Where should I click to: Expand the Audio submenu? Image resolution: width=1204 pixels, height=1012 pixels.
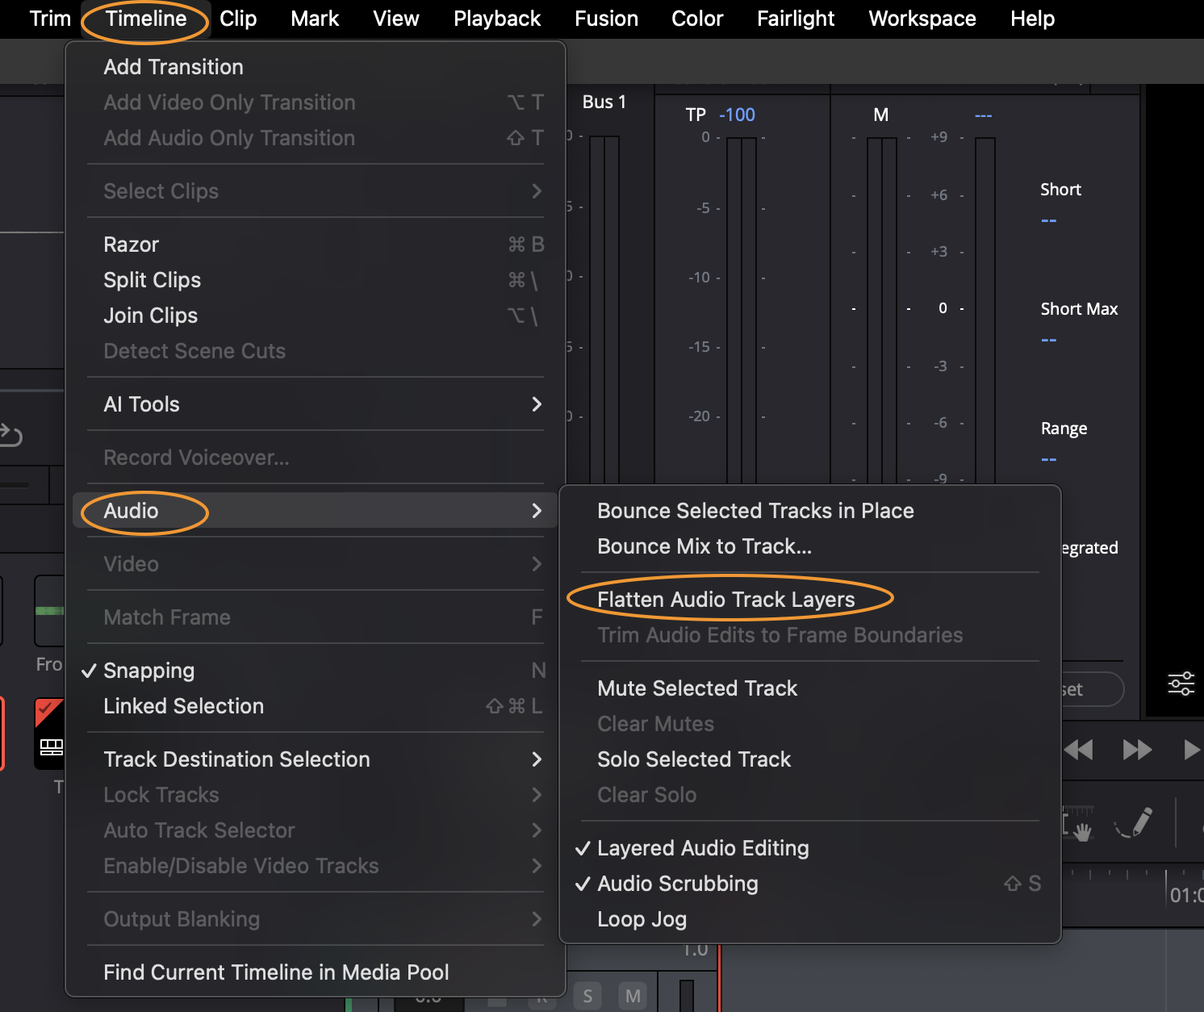click(x=316, y=511)
